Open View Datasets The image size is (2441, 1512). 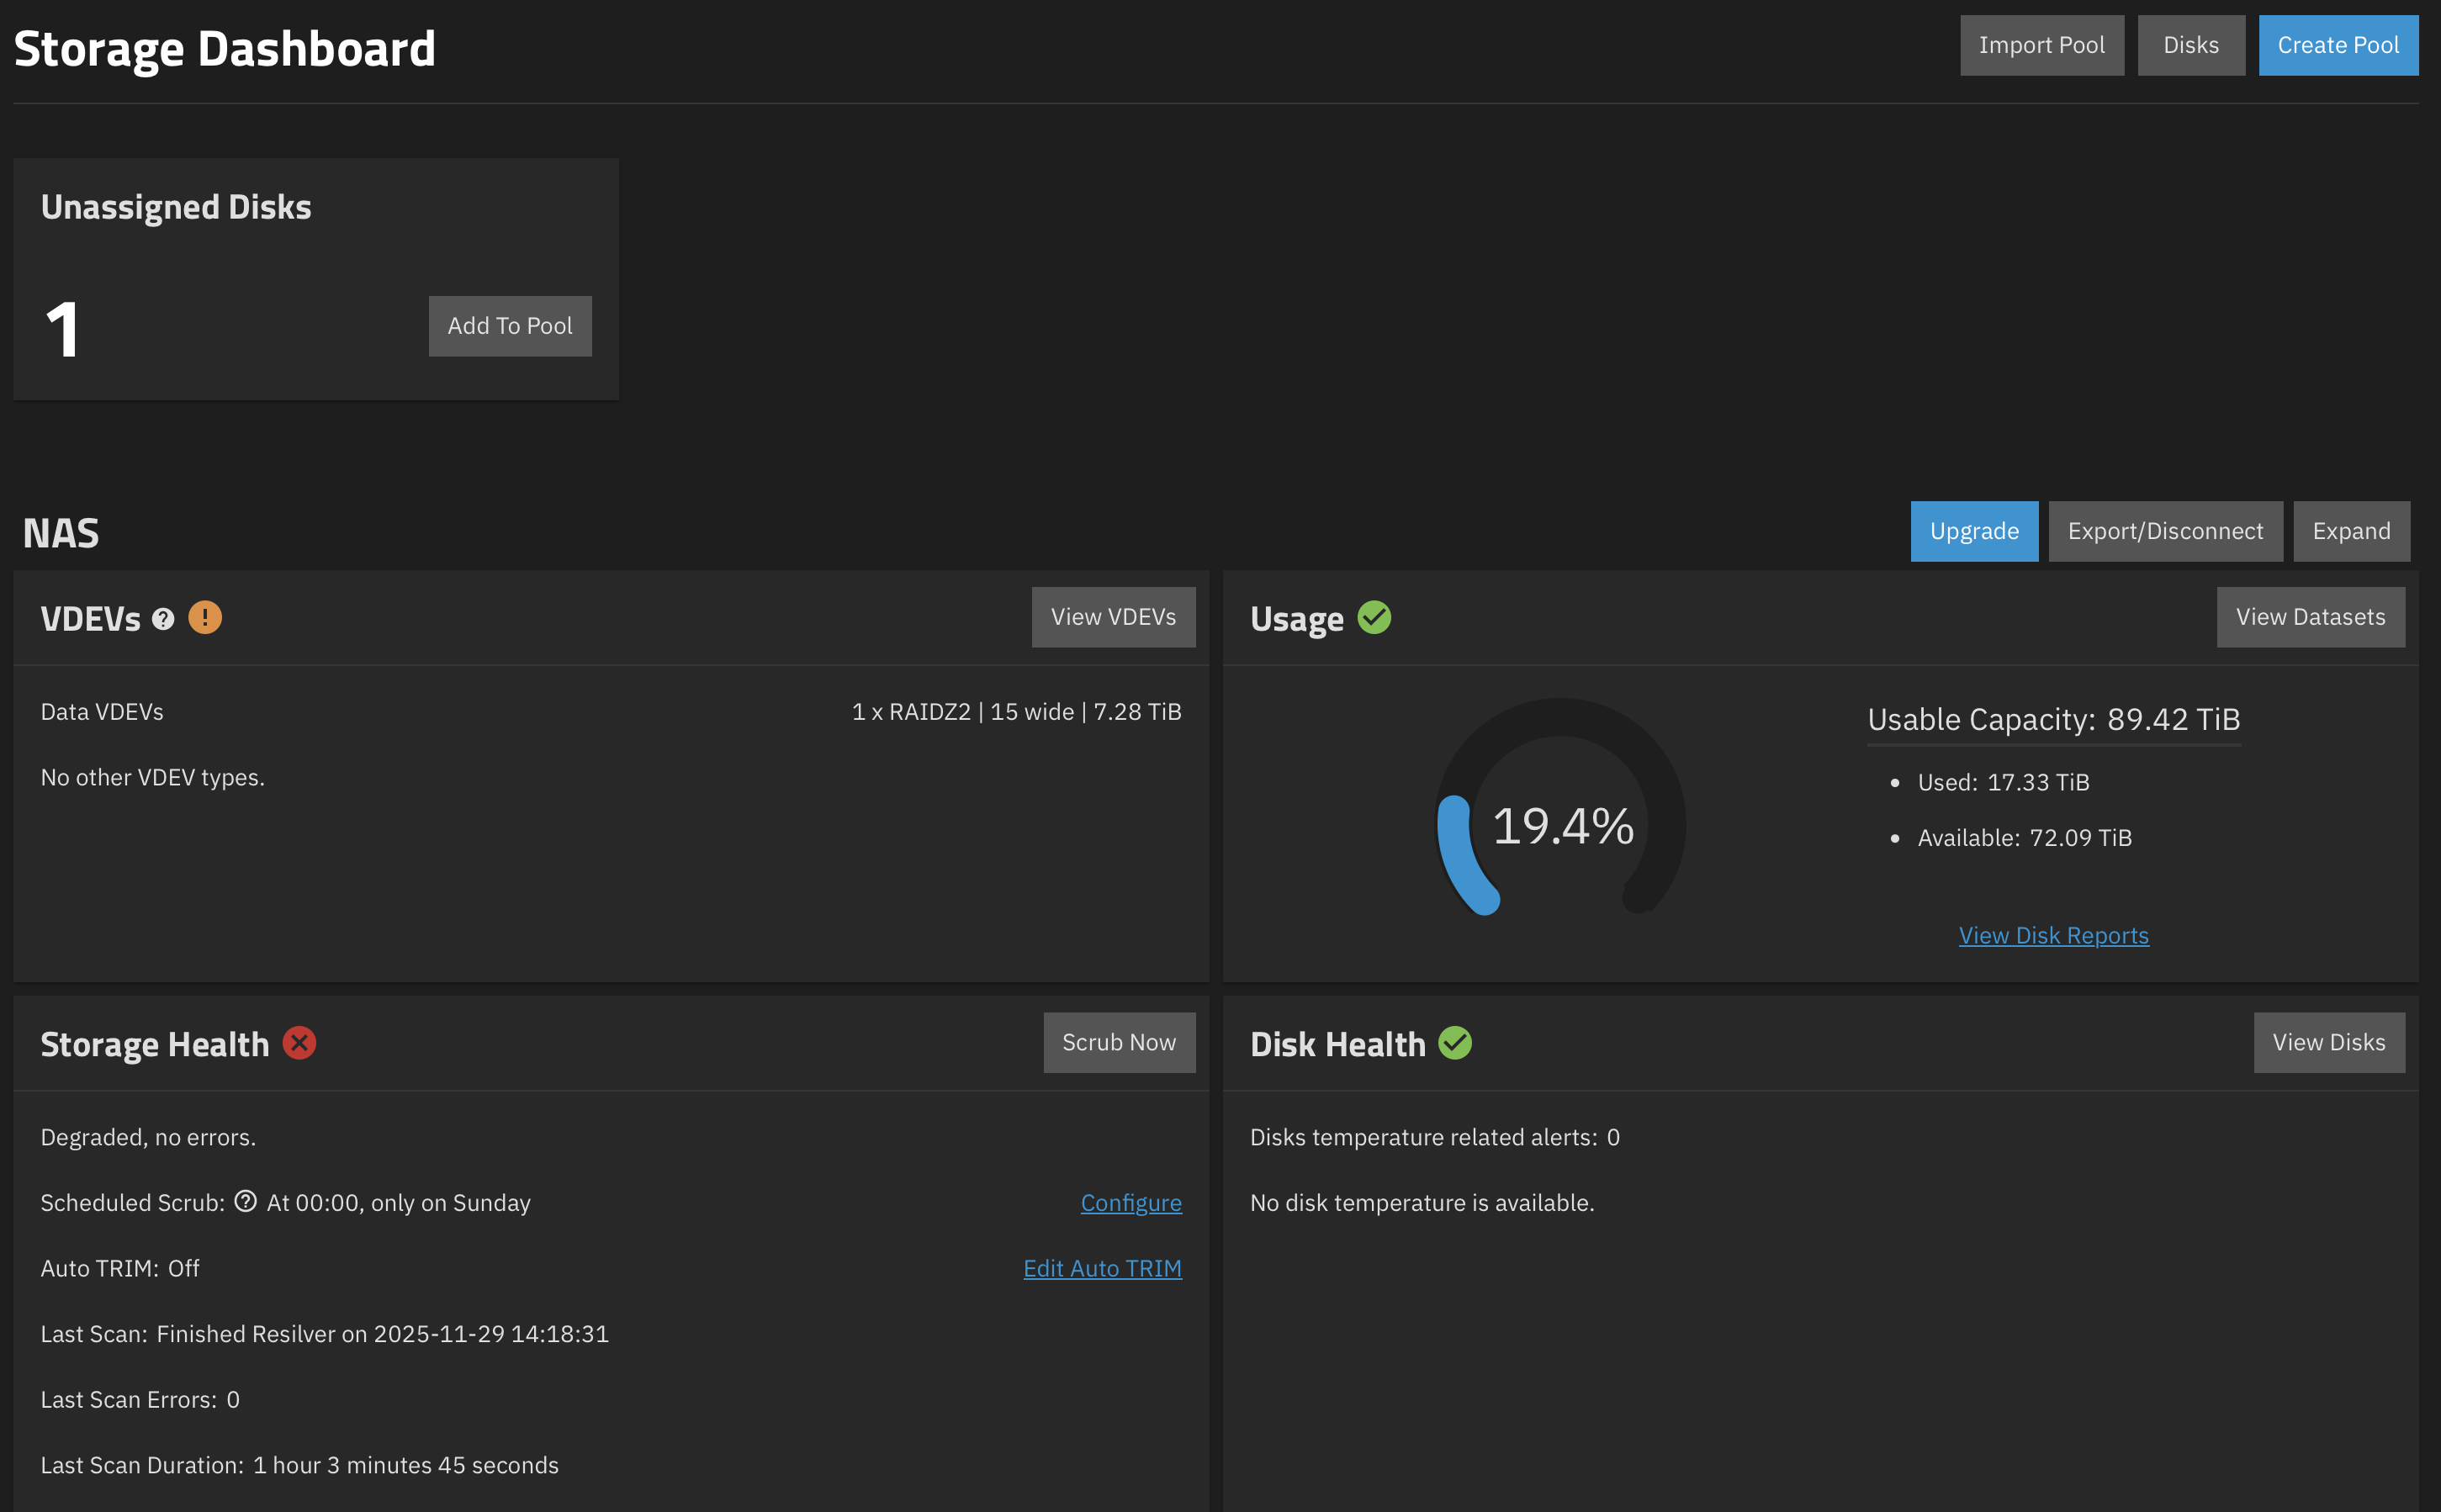[x=2309, y=617]
